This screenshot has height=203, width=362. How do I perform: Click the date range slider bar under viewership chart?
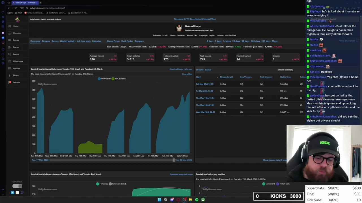[x=112, y=160]
